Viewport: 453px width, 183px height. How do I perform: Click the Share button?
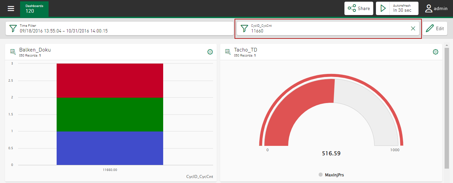pos(359,8)
